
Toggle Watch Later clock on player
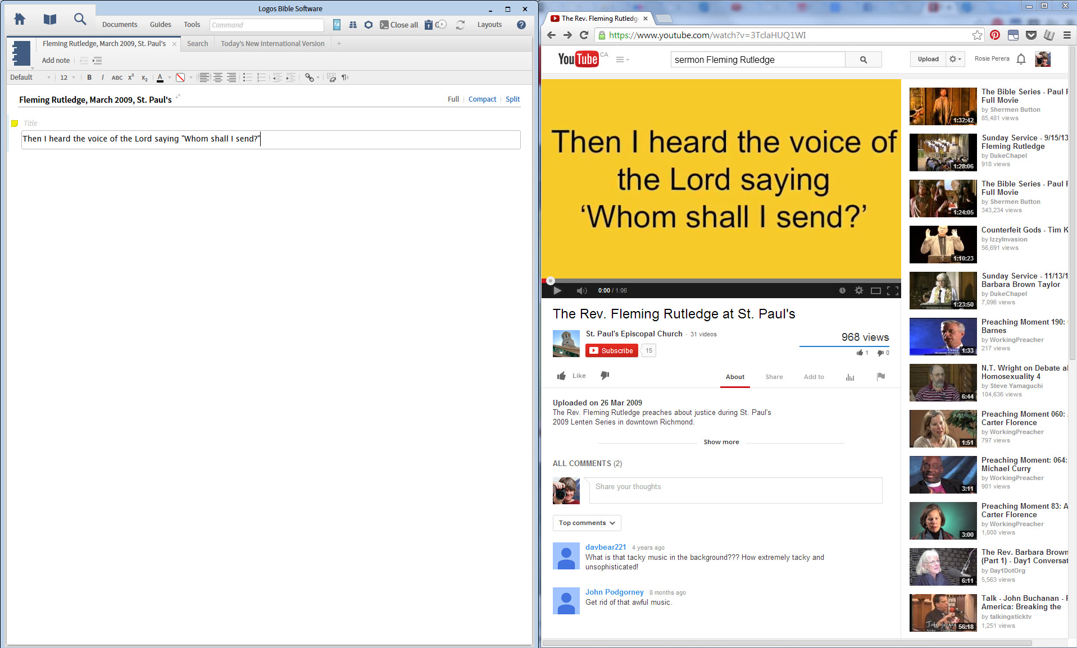pyautogui.click(x=842, y=290)
